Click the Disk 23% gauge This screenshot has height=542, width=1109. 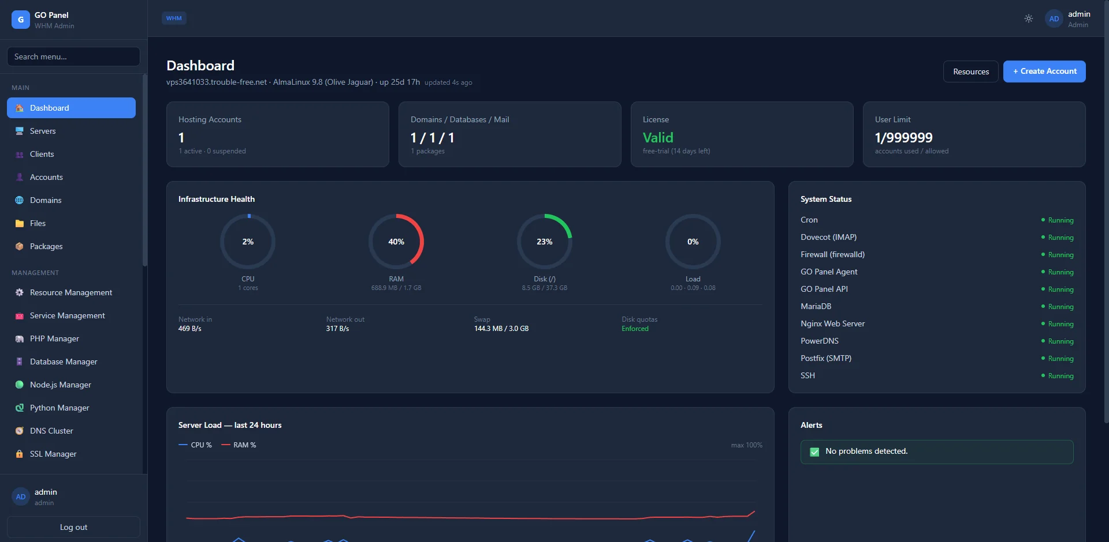[x=545, y=242]
